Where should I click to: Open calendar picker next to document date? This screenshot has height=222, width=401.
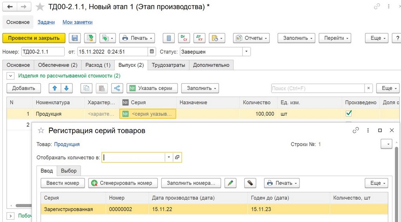(152, 52)
